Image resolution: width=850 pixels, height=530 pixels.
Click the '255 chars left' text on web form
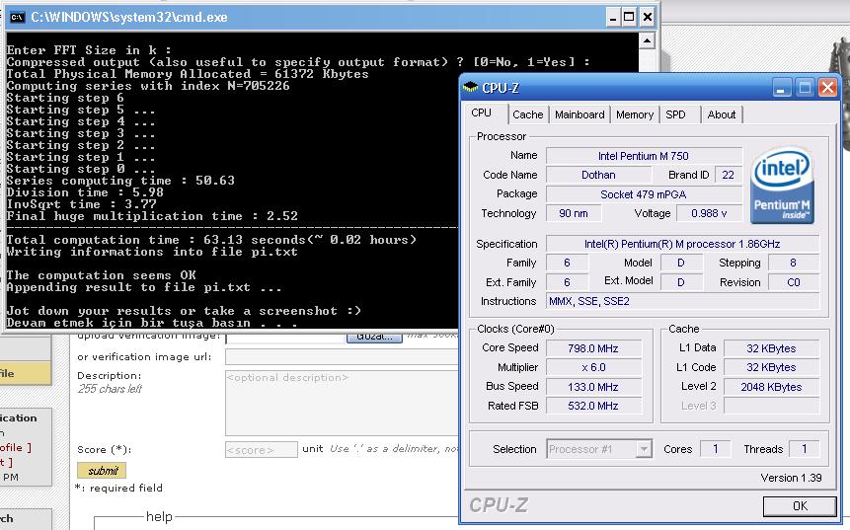110,389
